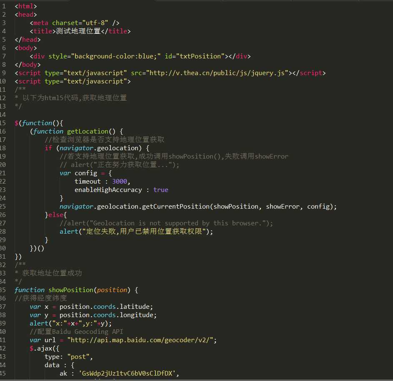Click the timeout value 3000
The height and width of the screenshot is (381, 393).
(119, 182)
